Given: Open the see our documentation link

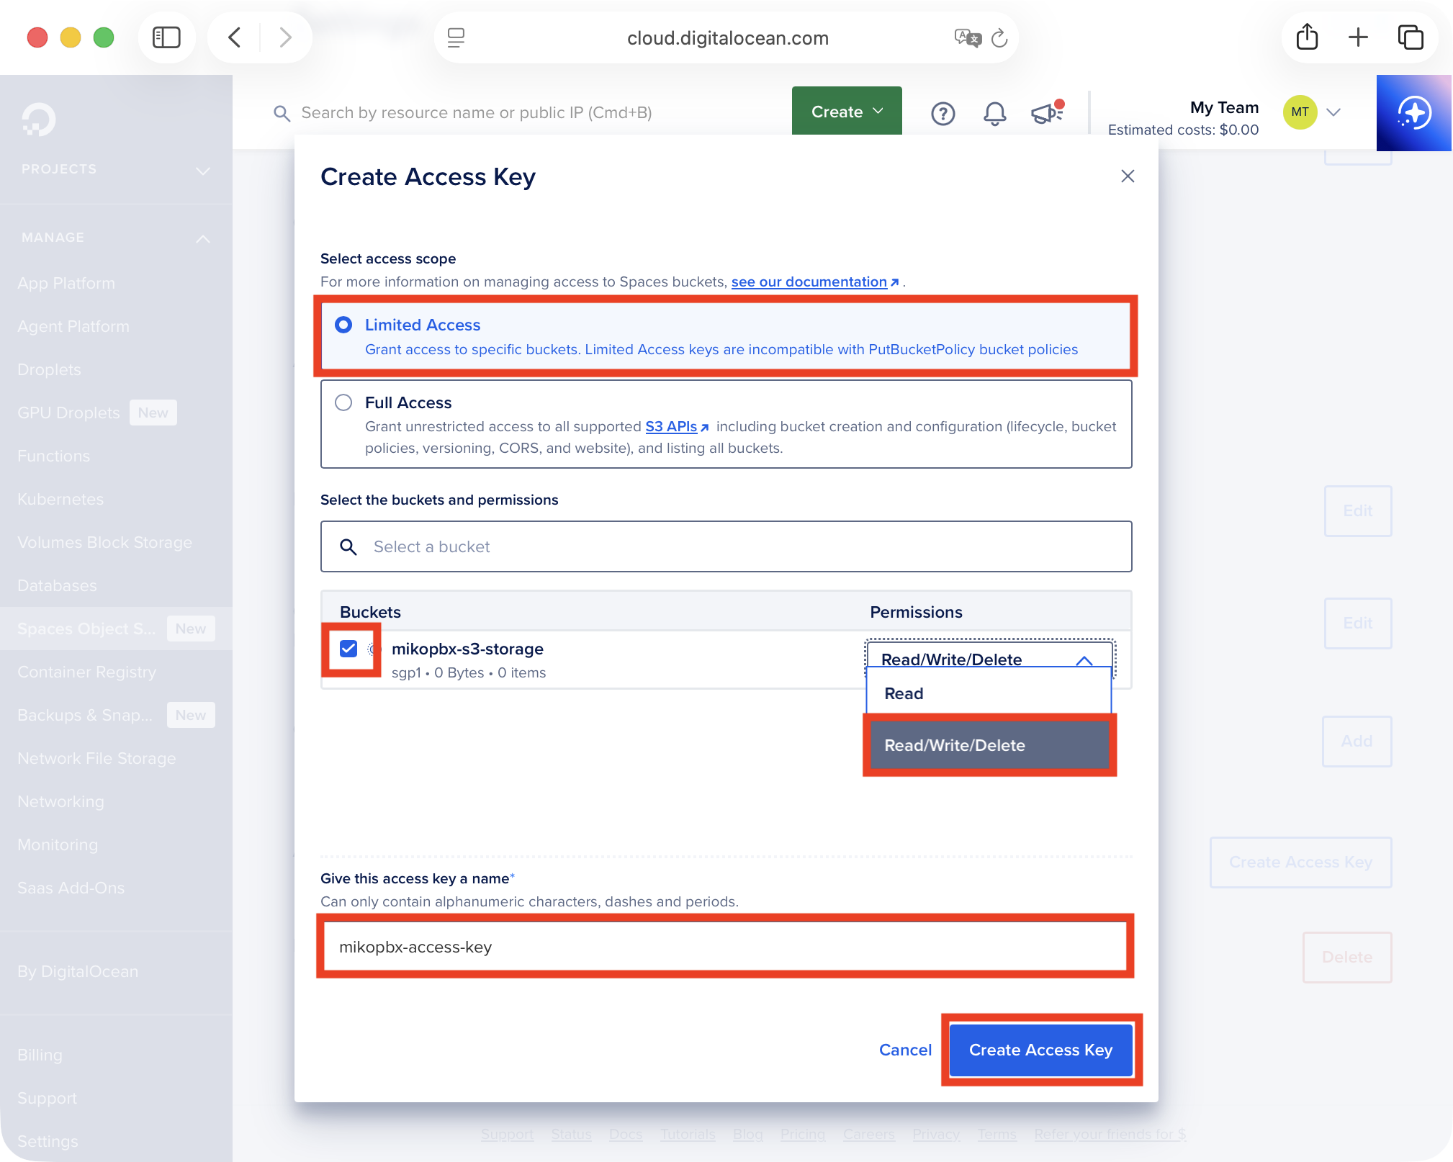Looking at the screenshot, I should click(809, 282).
